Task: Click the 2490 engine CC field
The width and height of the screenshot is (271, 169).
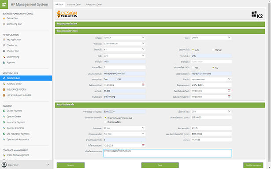Action: tap(211, 56)
